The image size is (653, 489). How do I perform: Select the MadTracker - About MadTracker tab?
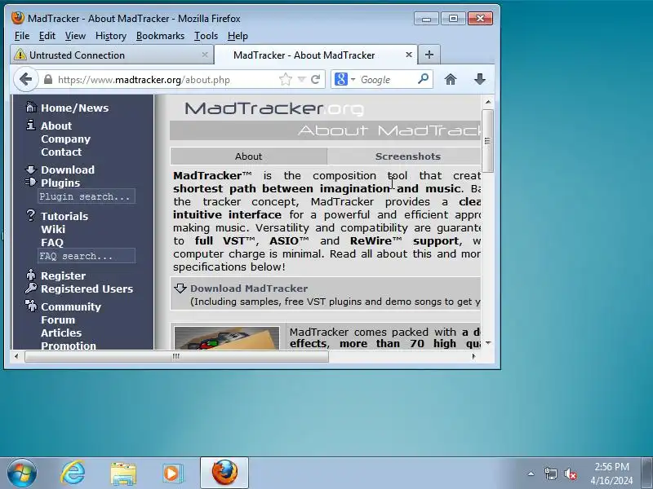point(315,55)
